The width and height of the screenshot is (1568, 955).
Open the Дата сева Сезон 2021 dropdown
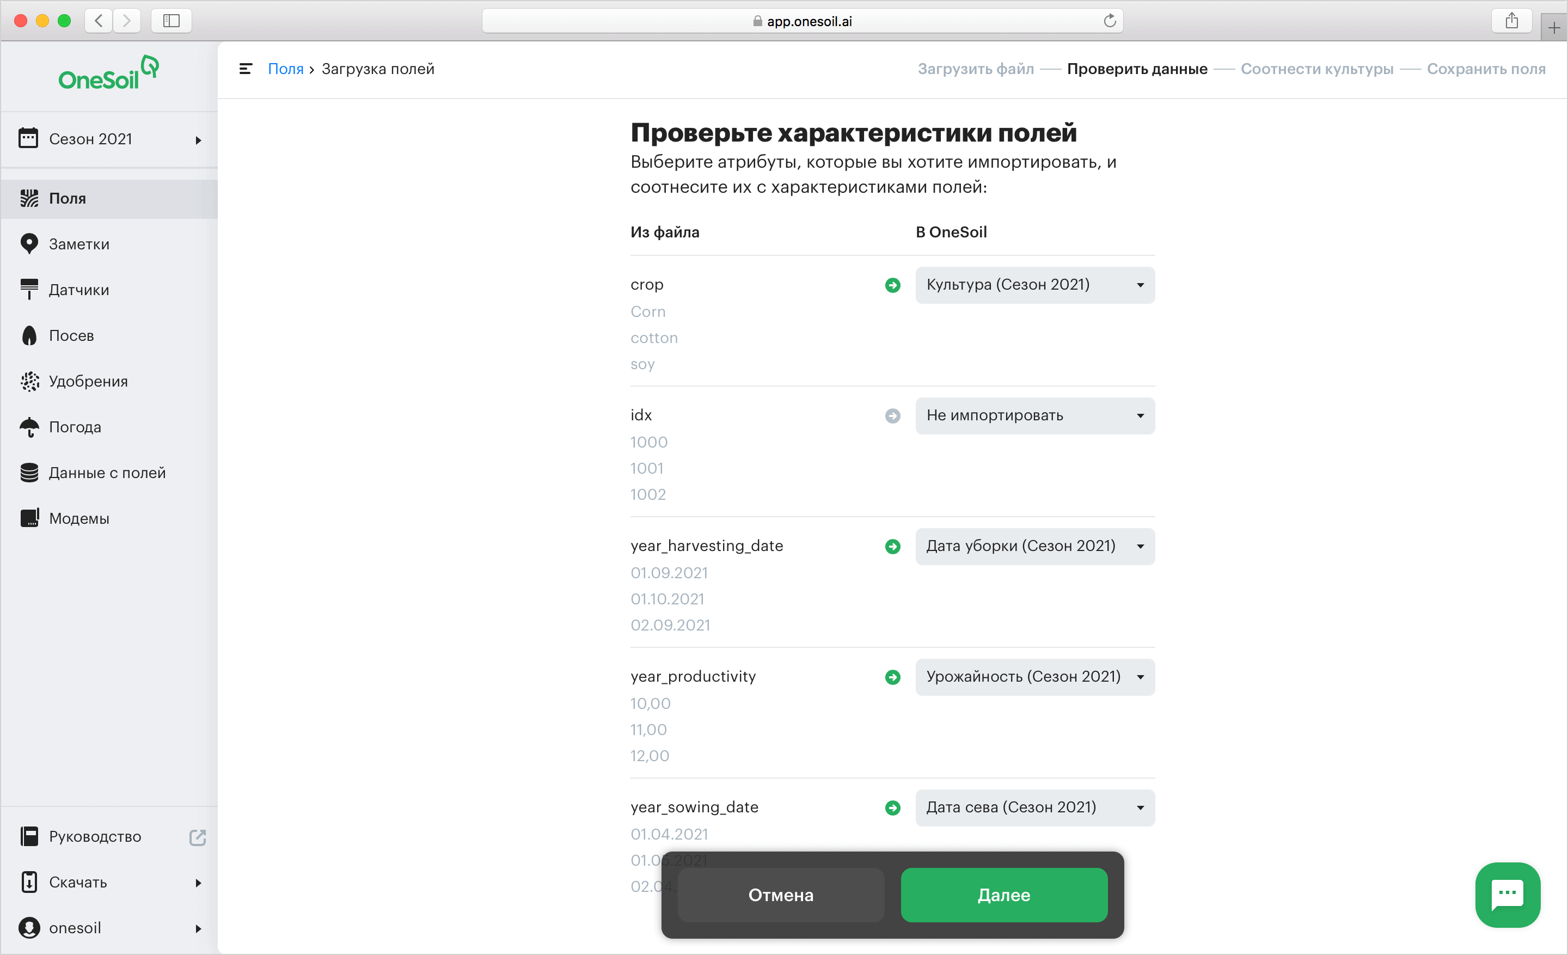(x=1033, y=807)
